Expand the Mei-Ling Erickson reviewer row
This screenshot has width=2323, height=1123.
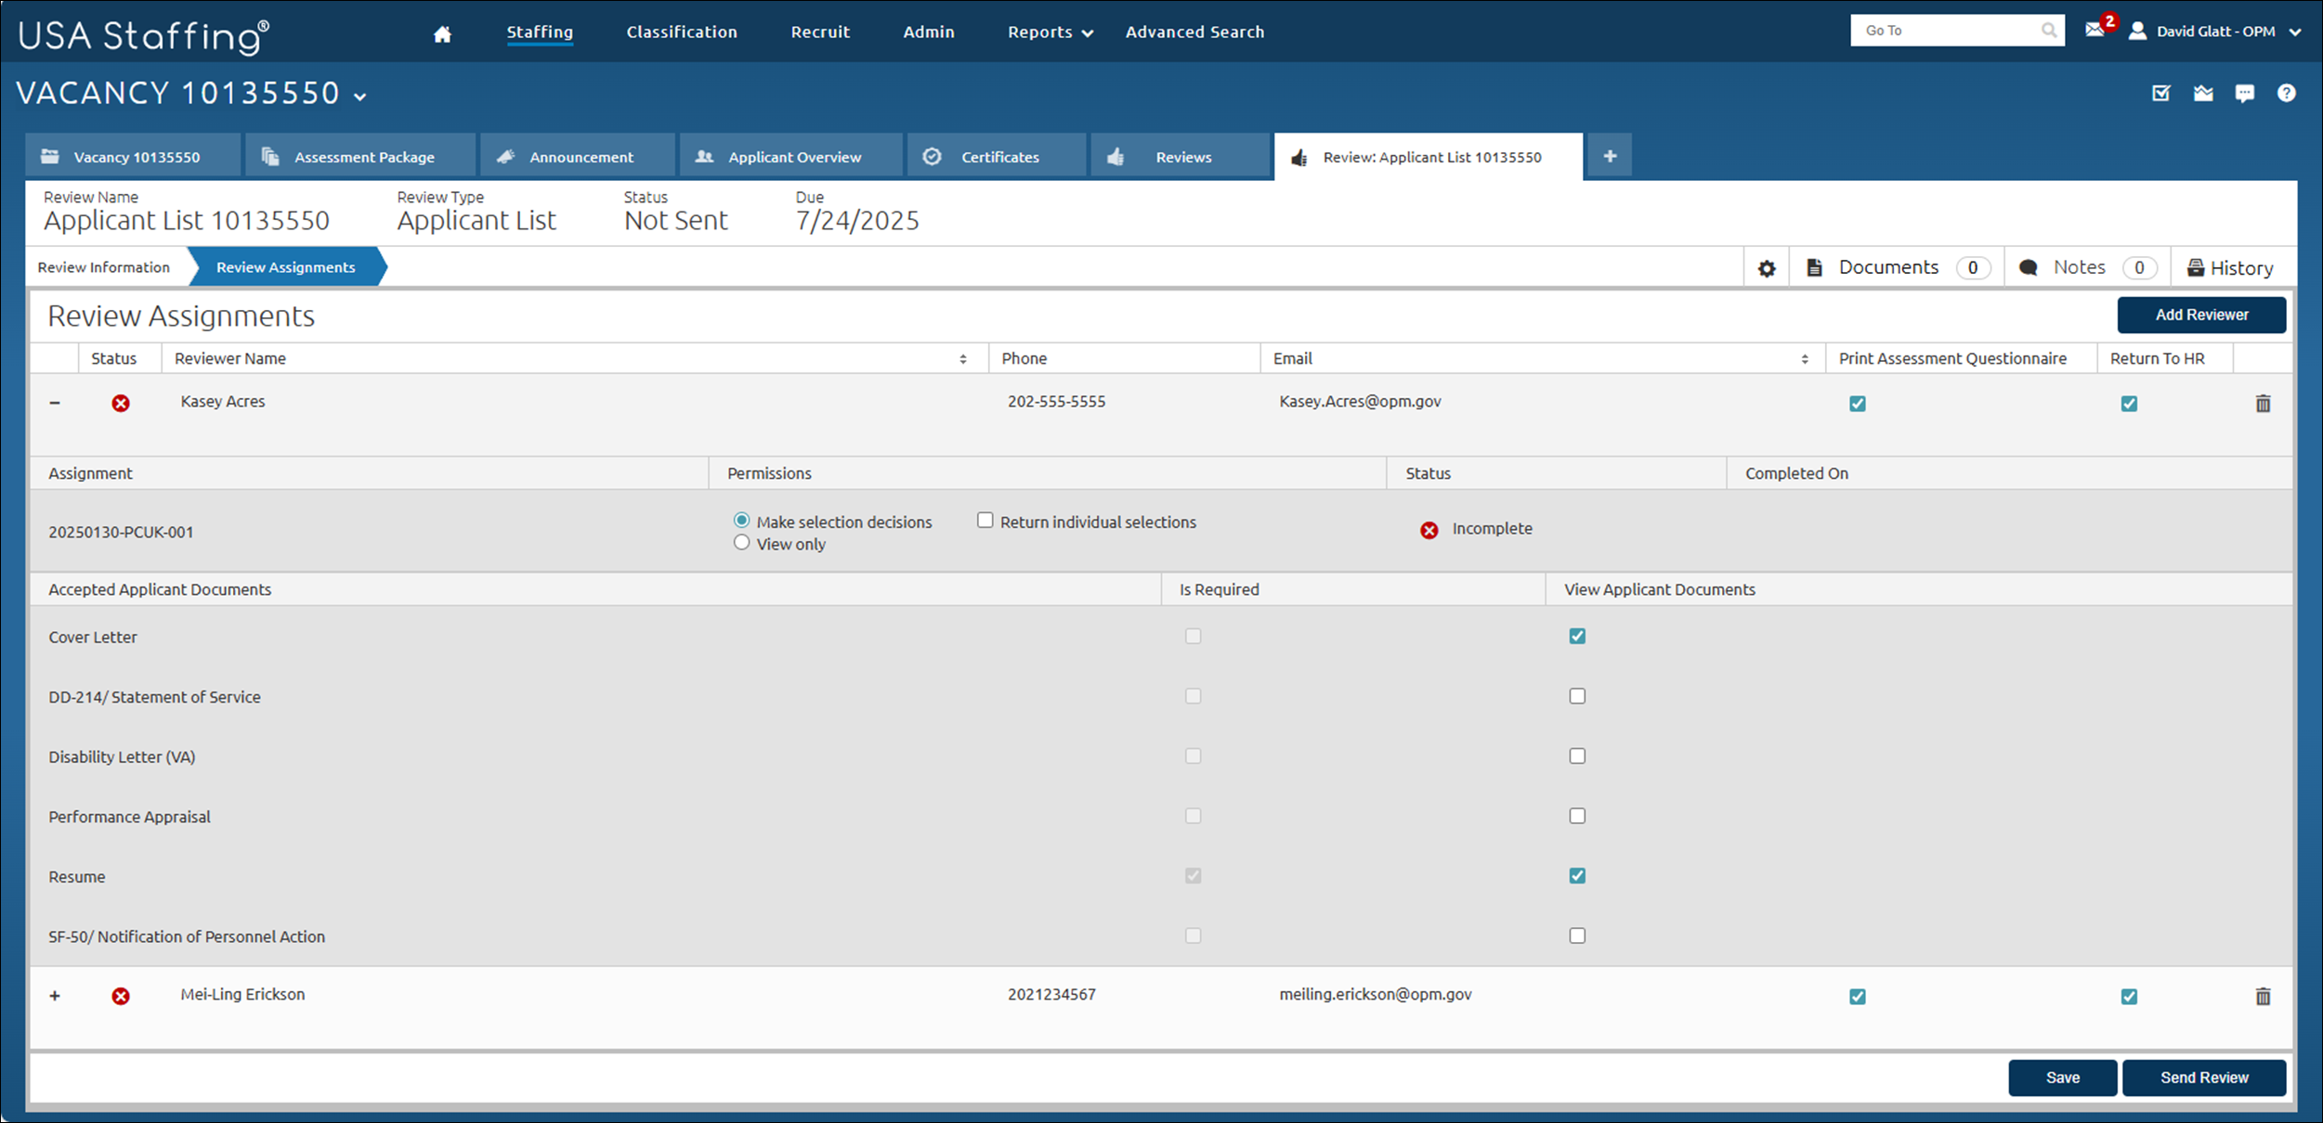pyautogui.click(x=55, y=996)
